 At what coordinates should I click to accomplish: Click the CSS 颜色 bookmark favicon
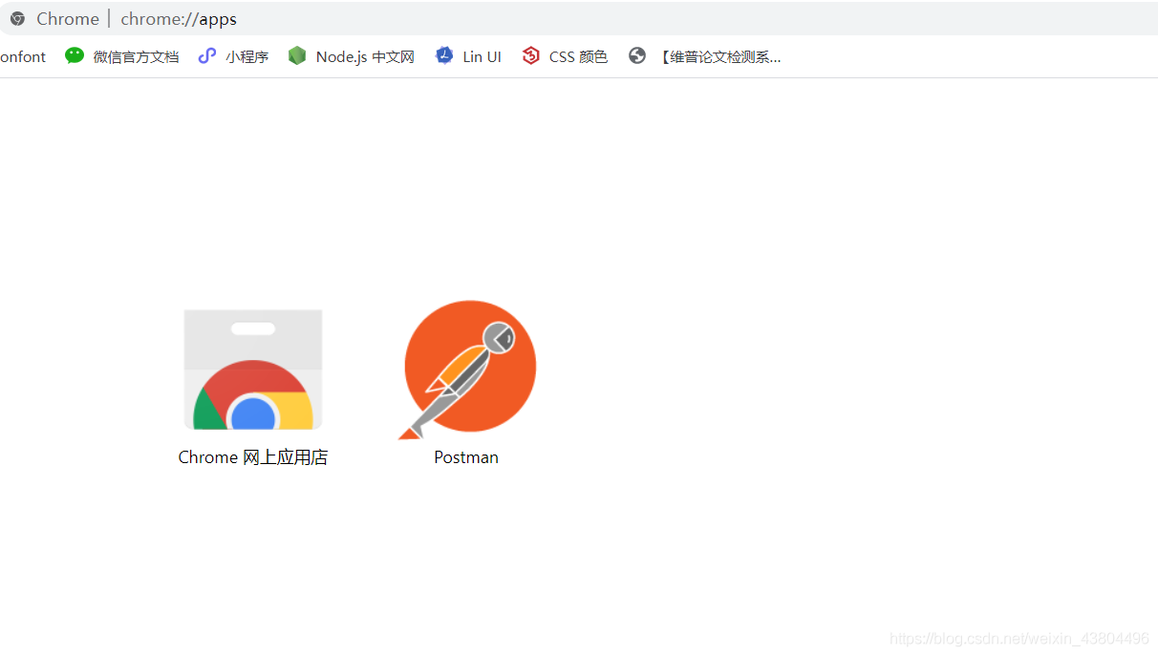click(x=530, y=55)
